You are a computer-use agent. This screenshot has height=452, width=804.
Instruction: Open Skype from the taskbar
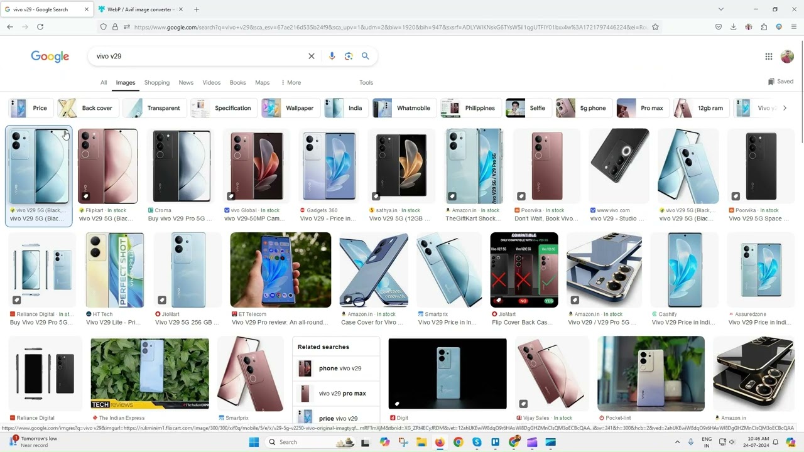pyautogui.click(x=477, y=442)
